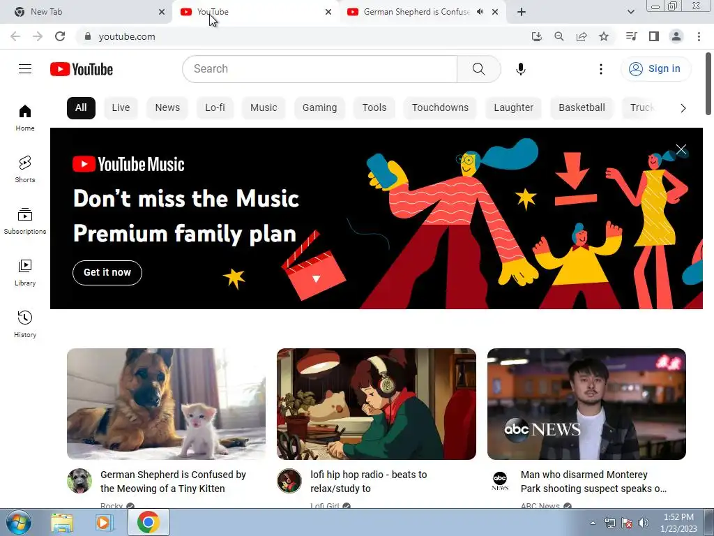Launch Windows Media Player from taskbar
Image resolution: width=714 pixels, height=536 pixels.
(x=105, y=522)
